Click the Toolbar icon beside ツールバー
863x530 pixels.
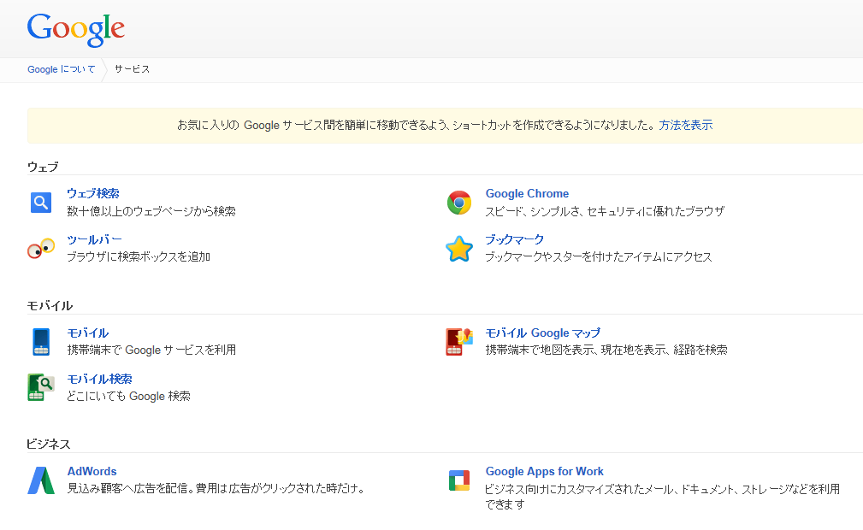[x=40, y=249]
